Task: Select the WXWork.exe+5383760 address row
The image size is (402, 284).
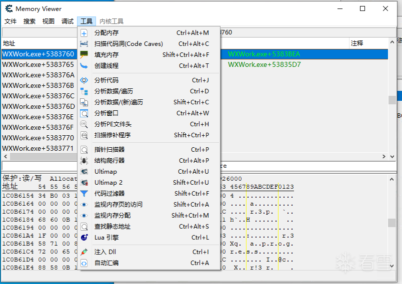Action: tap(38, 54)
